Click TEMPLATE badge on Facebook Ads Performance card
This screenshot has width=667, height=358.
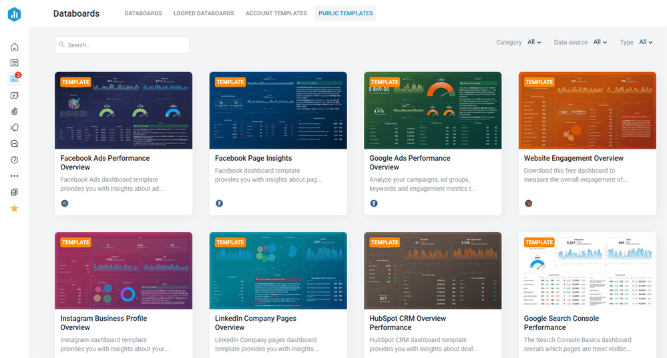[x=75, y=82]
